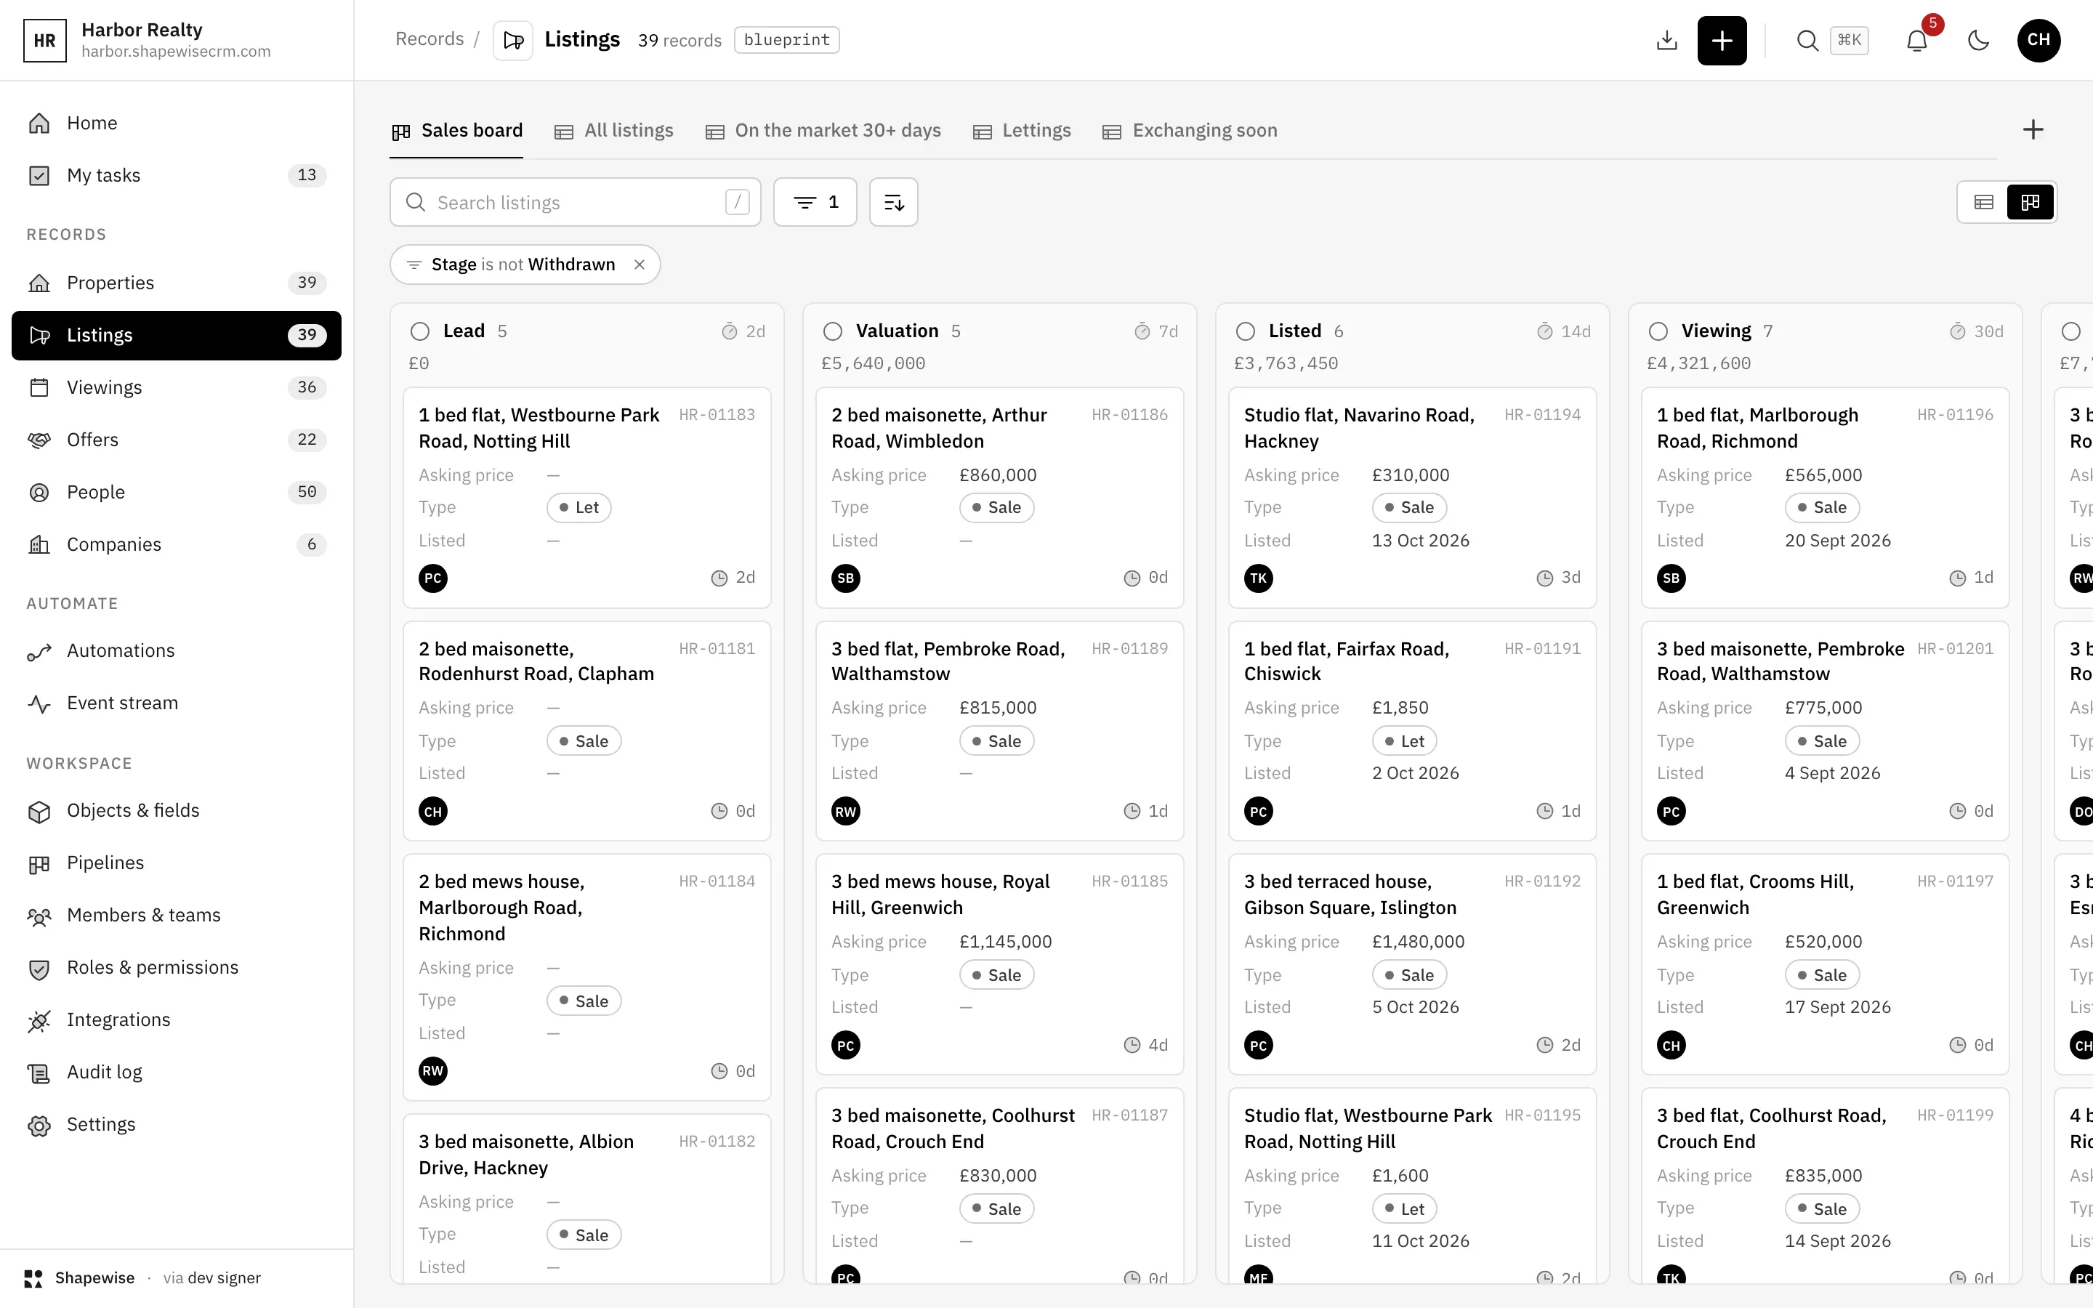Open the filter button showing 1
The image size is (2093, 1308).
pyautogui.click(x=815, y=203)
